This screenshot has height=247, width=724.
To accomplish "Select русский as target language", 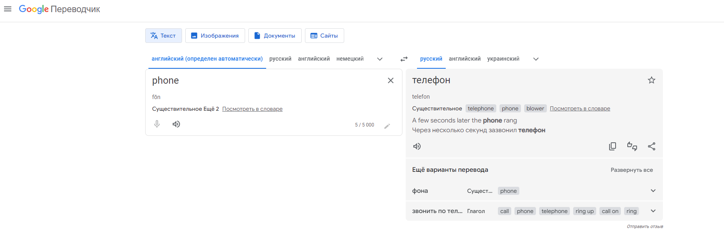I will pyautogui.click(x=431, y=59).
